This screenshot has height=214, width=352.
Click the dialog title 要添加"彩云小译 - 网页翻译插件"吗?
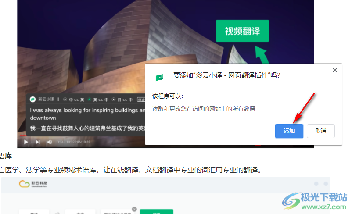227,75
